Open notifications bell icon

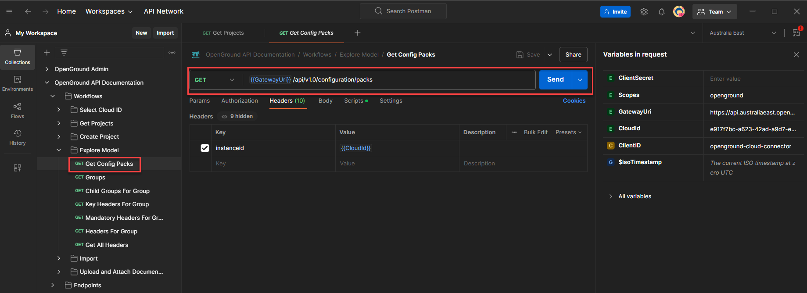coord(661,12)
